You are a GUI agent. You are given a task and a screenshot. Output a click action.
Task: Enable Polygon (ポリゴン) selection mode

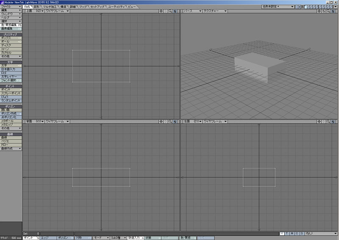64,238
